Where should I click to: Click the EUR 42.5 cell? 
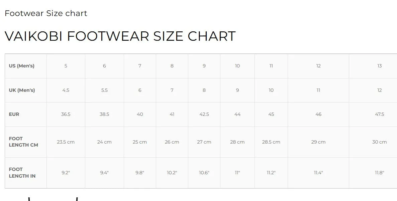[x=204, y=114]
